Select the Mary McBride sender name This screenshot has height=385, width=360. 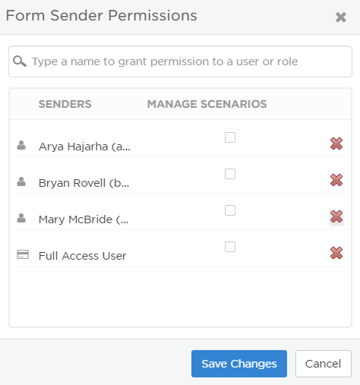pos(84,219)
